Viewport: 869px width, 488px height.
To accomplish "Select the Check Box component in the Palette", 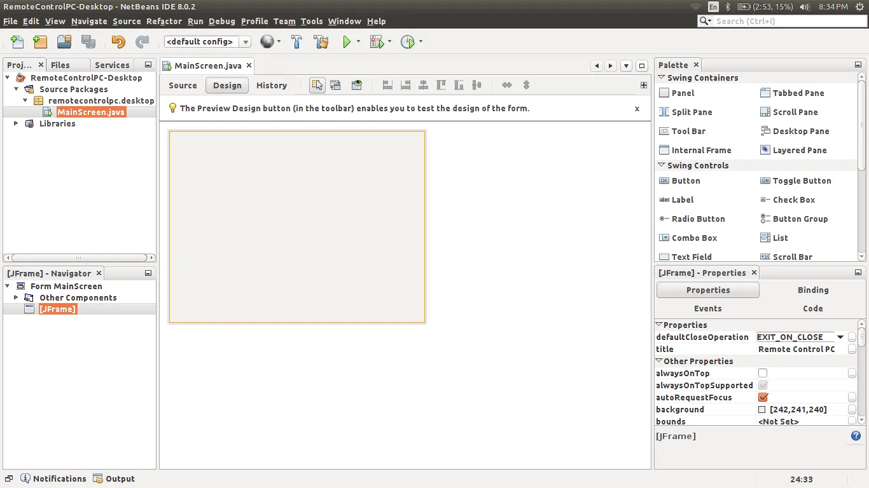I will pyautogui.click(x=788, y=200).
